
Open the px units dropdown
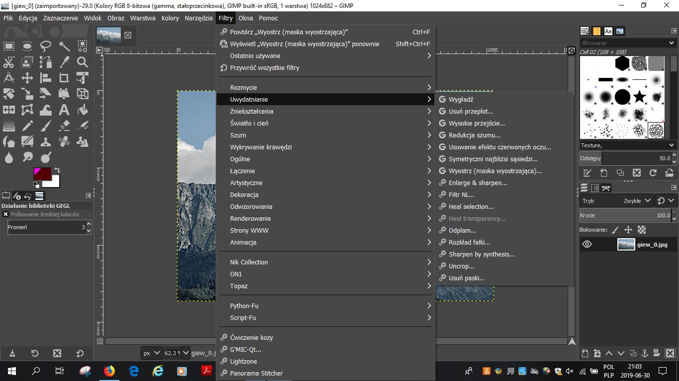click(x=152, y=353)
